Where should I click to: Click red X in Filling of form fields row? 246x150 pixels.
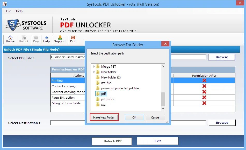click(x=204, y=103)
